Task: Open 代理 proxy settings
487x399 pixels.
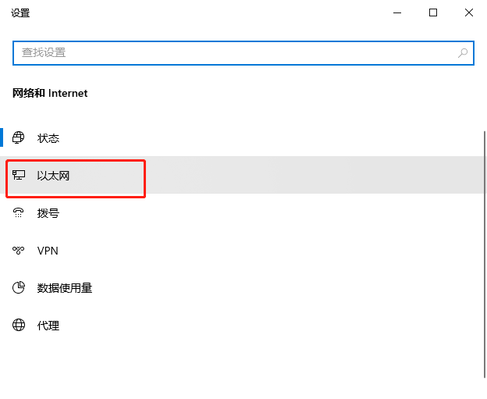Action: pos(242,326)
